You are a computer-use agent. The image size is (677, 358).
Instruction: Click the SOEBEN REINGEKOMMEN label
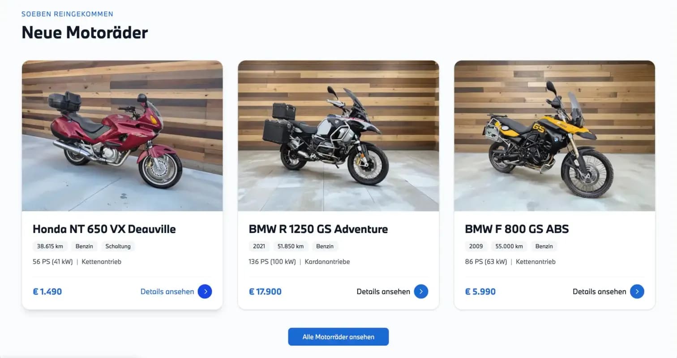pyautogui.click(x=67, y=14)
